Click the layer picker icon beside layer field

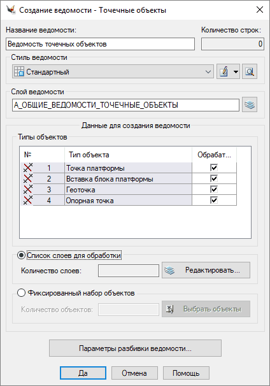[250, 105]
